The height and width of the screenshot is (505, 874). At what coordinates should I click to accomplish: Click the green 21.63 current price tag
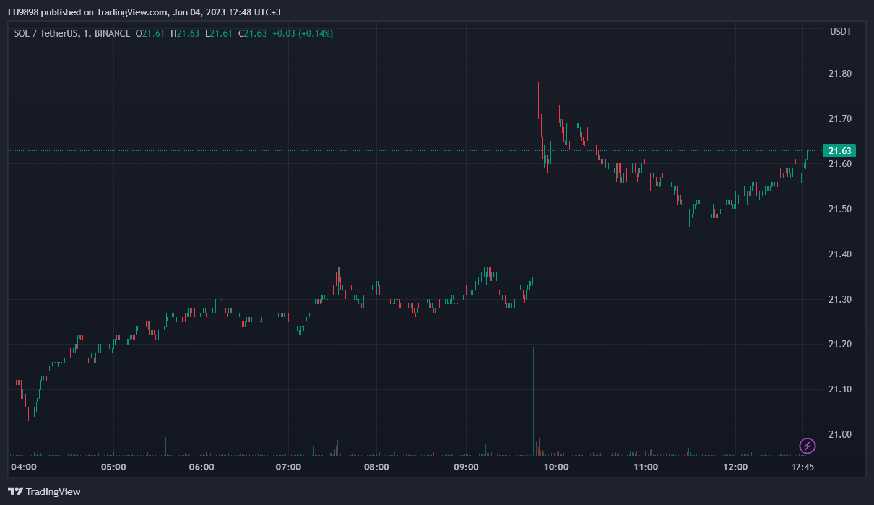pos(839,151)
